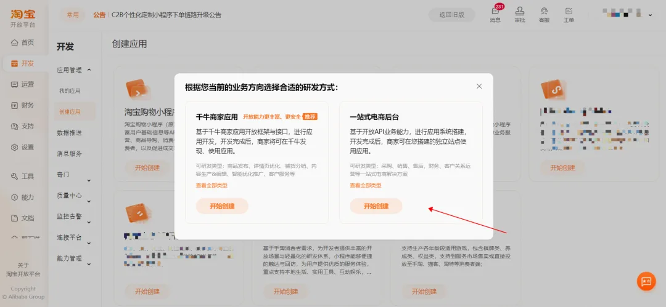Image resolution: width=666 pixels, height=307 pixels.
Task: Click the 推荐 tag badge
Action: coord(310,117)
